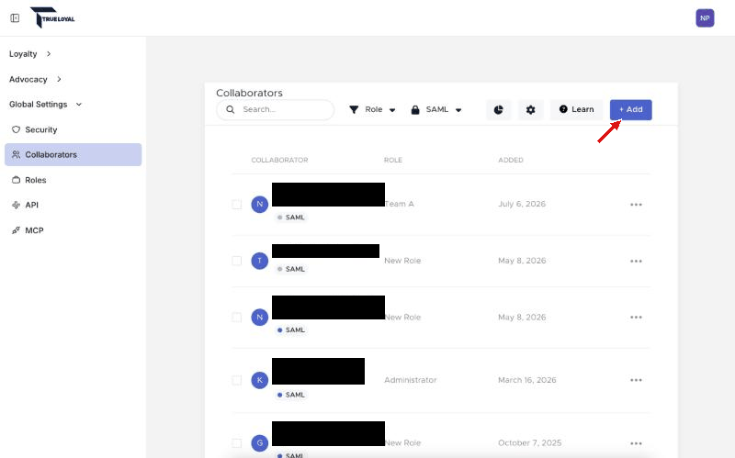Click the filter funnel icon

click(354, 109)
